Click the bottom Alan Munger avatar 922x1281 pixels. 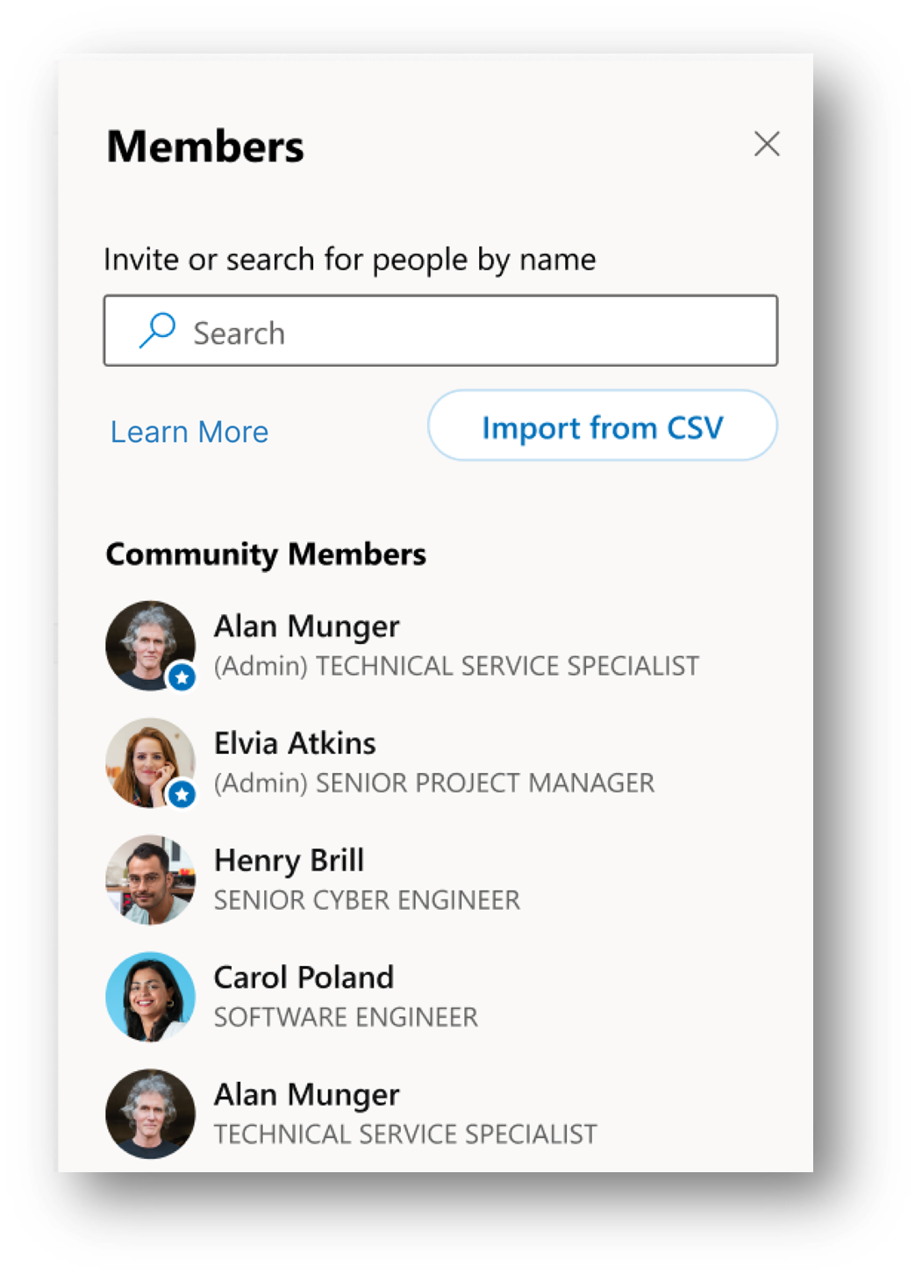pos(150,1114)
